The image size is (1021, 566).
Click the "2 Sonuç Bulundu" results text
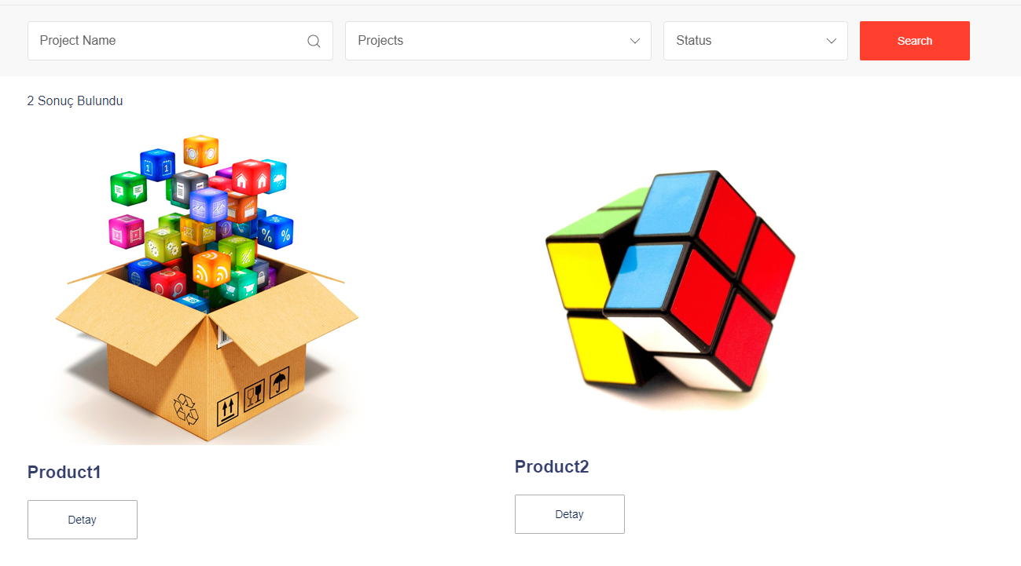click(x=75, y=100)
